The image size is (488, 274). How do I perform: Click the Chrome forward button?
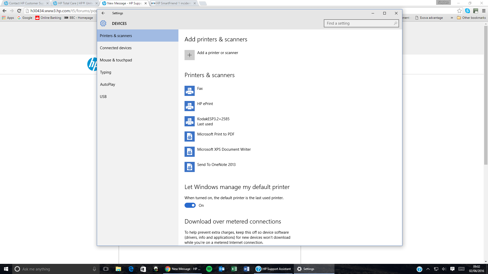pyautogui.click(x=12, y=11)
